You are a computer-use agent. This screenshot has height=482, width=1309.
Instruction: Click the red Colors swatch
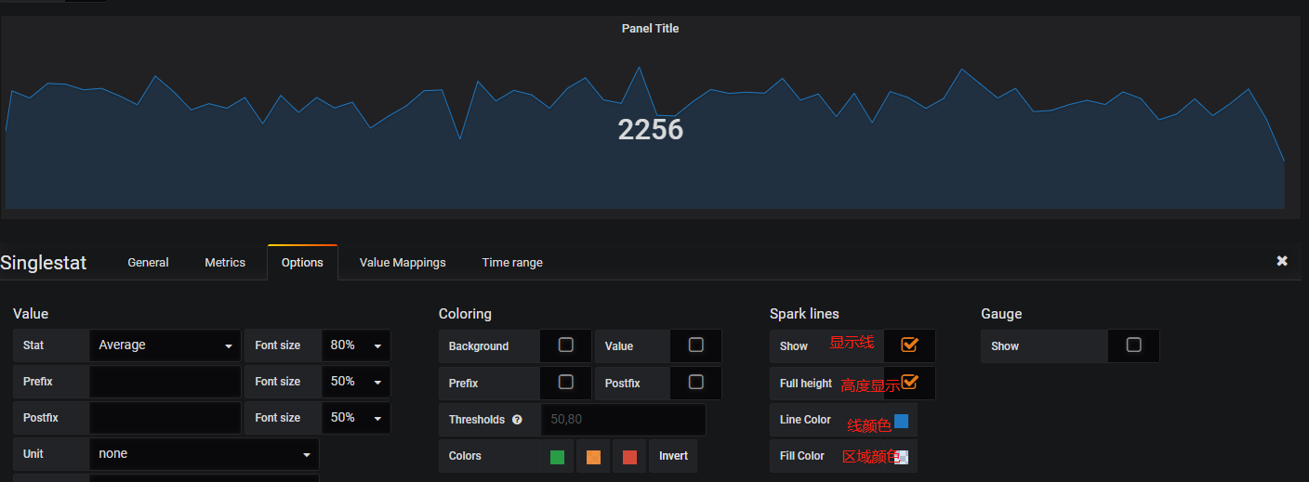(630, 457)
